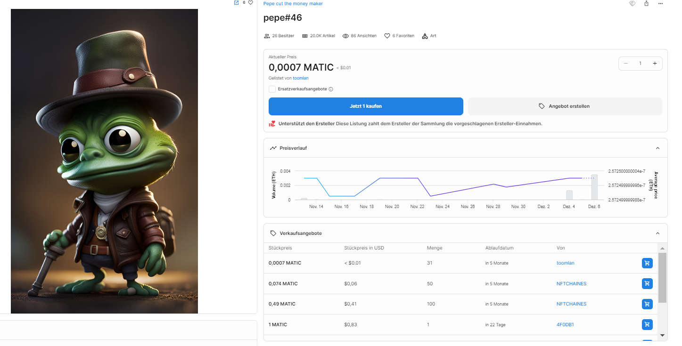
Task: Click the heart favorite icon above the image
Action: [x=251, y=3]
